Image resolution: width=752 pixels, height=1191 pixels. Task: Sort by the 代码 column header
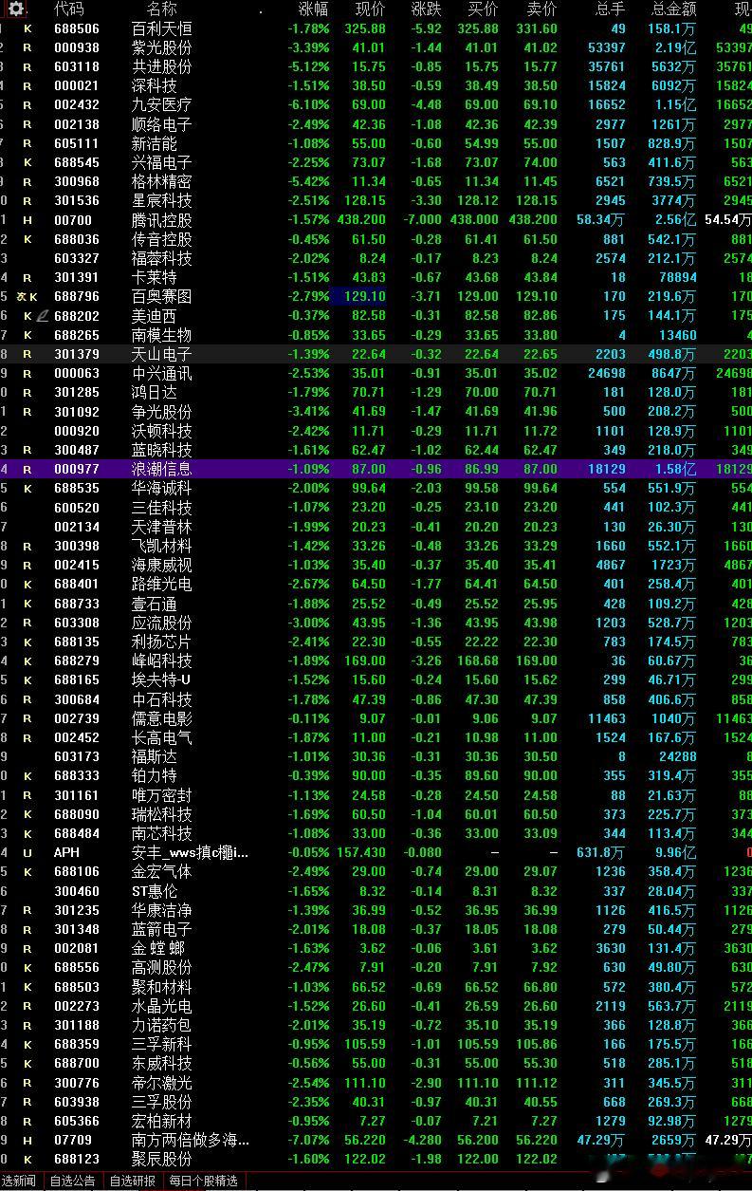68,9
